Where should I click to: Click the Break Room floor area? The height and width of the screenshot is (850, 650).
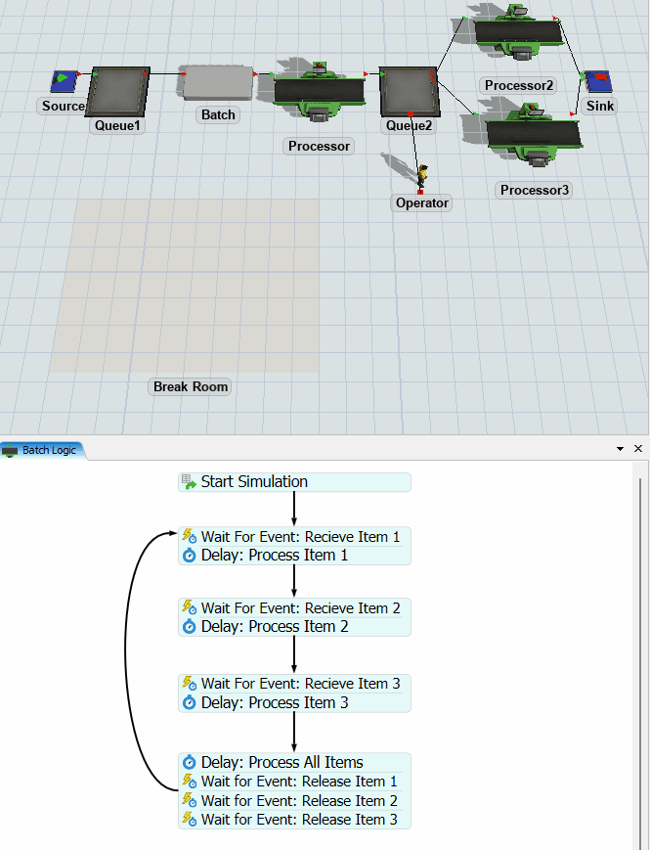(x=184, y=286)
